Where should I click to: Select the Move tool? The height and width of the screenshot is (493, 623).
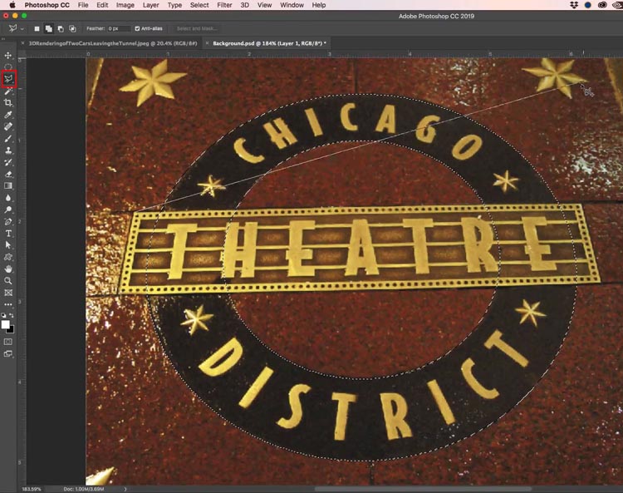coord(8,55)
